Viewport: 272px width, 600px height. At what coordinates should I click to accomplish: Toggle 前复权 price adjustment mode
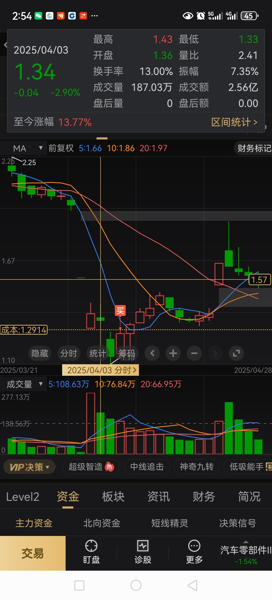pyautogui.click(x=61, y=148)
